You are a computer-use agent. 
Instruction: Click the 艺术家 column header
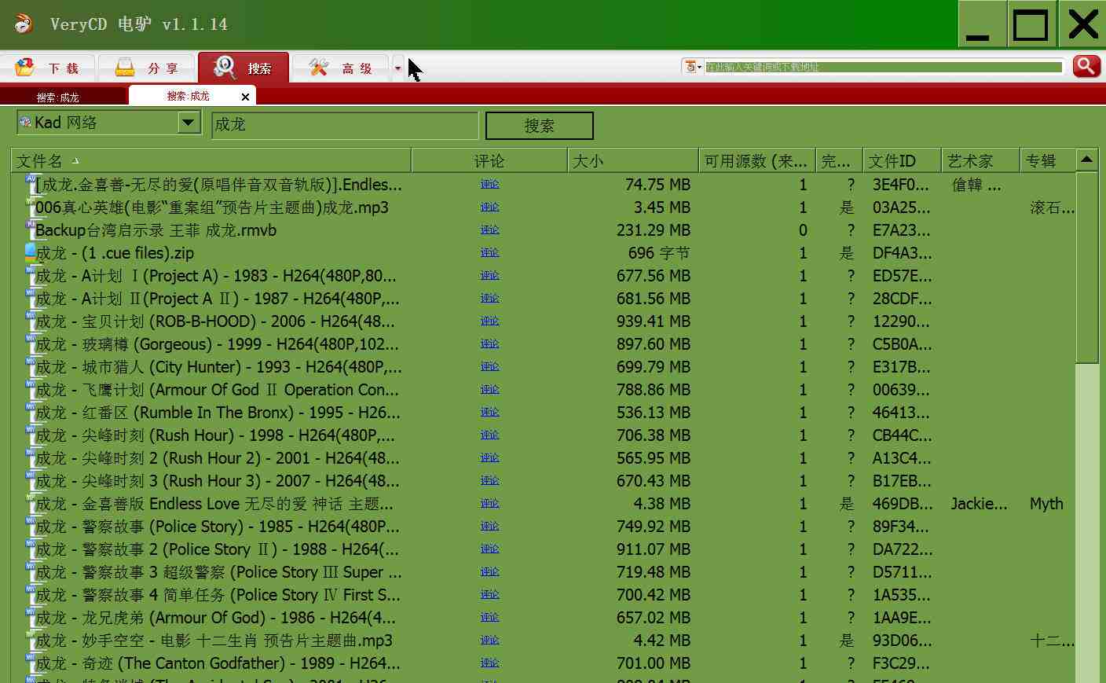click(981, 160)
